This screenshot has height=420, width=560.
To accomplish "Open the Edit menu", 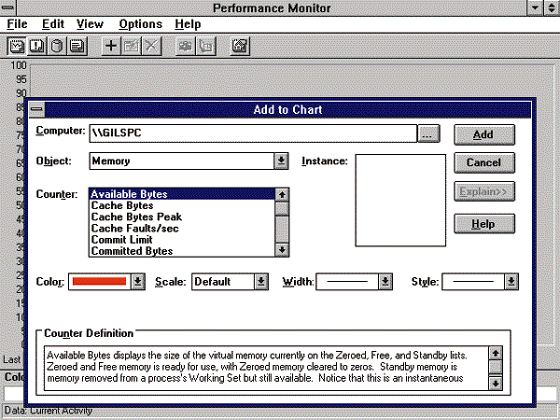I will click(53, 24).
